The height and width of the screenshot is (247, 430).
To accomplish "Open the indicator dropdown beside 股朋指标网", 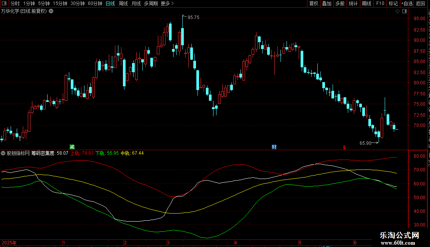I will click(x=3, y=153).
